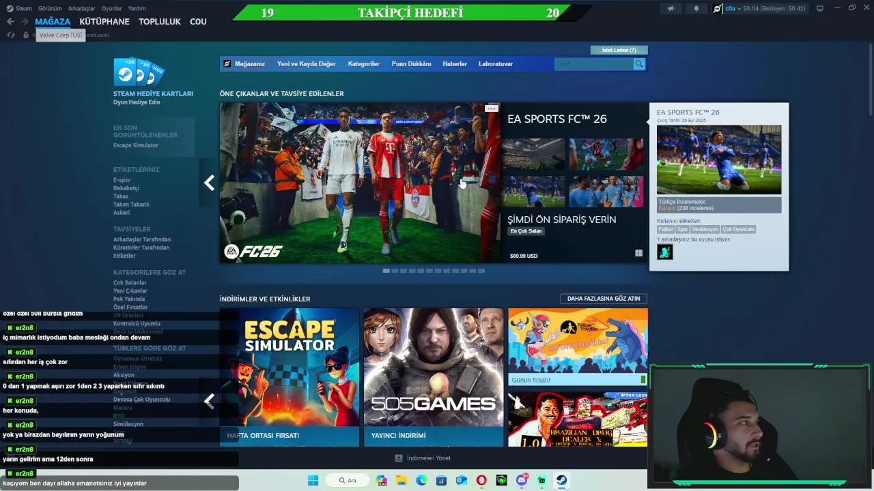Open Escape Simulator under recently viewed
Screen dimensions: 874x491
136,145
